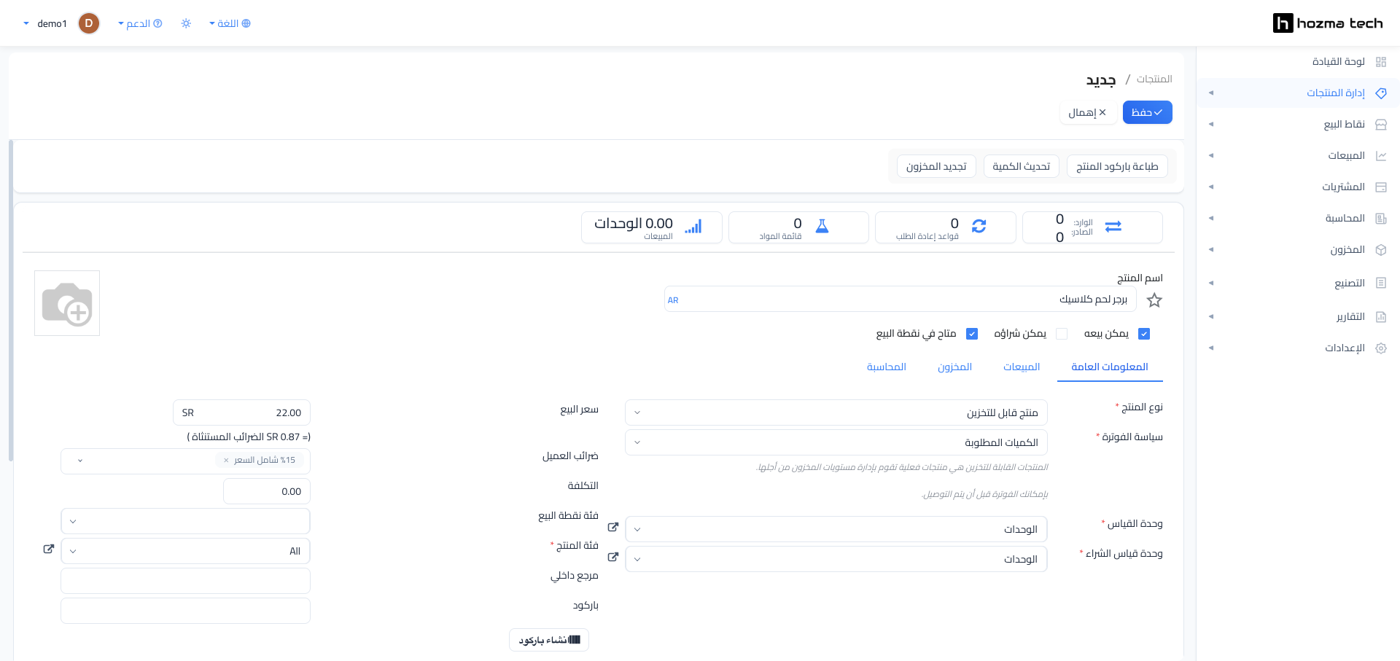The width and height of the screenshot is (1400, 661).
Task: Open the نوع المنتج dropdown
Action: point(836,412)
